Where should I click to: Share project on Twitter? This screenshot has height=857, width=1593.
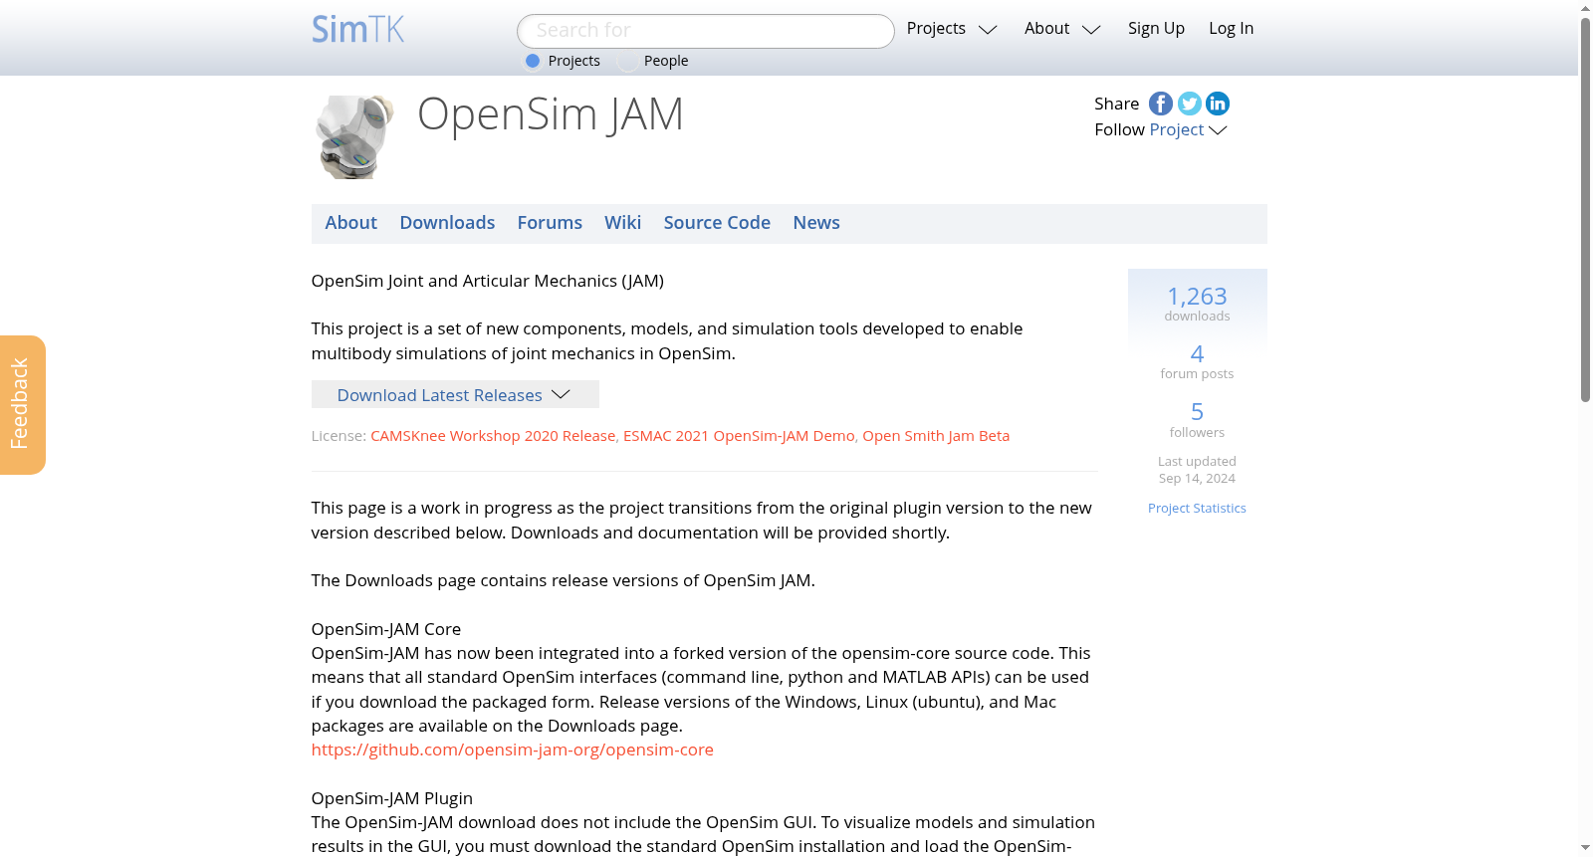pyautogui.click(x=1190, y=104)
